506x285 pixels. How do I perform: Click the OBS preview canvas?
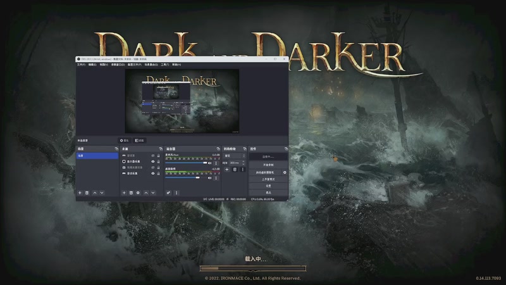point(182,101)
